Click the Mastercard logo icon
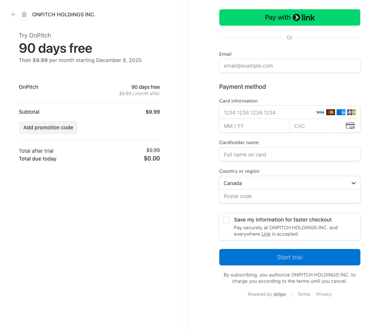The height and width of the screenshot is (330, 380). (x=331, y=112)
